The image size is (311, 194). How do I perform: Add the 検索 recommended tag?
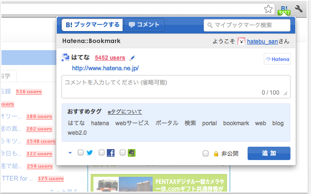(190, 123)
